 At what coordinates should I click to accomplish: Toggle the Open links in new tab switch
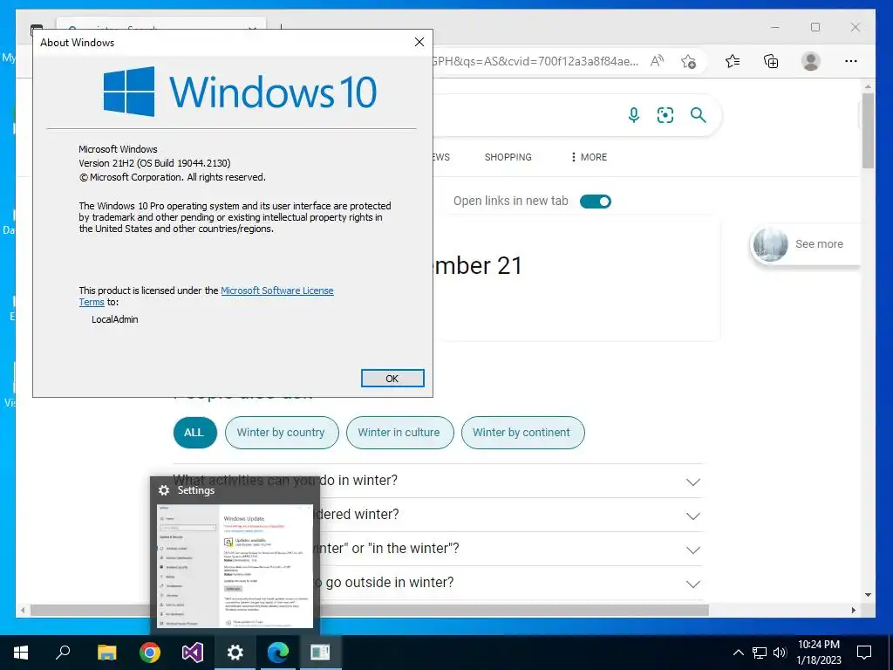point(595,202)
